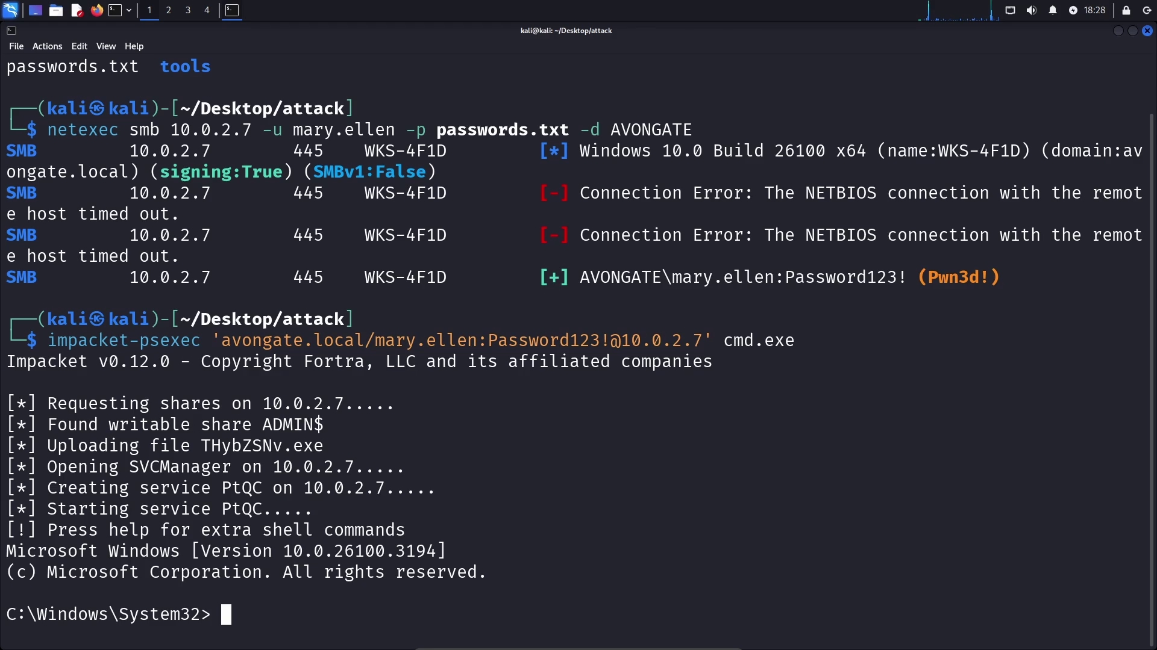The width and height of the screenshot is (1157, 650).
Task: Open the Help menu
Action: pos(134,46)
